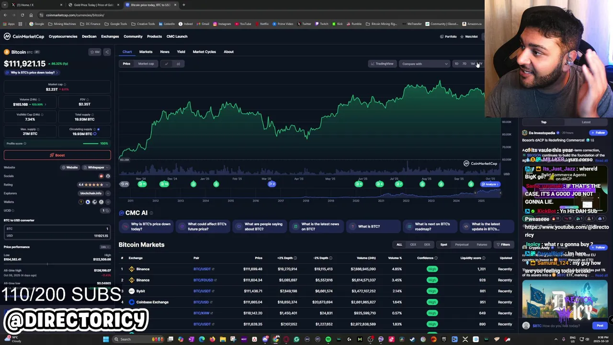Image resolution: width=613 pixels, height=345 pixels.
Task: Open the Markets tab
Action: click(146, 52)
